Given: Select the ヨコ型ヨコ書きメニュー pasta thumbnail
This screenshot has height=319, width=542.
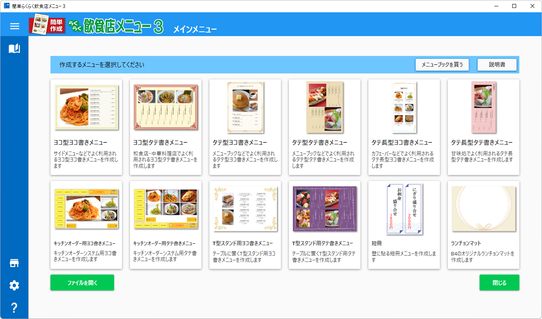Looking at the screenshot, I should pos(86,107).
